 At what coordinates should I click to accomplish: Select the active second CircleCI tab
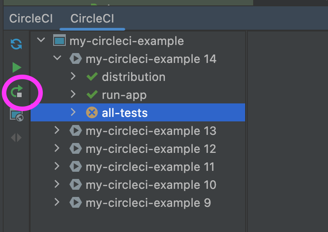[92, 18]
